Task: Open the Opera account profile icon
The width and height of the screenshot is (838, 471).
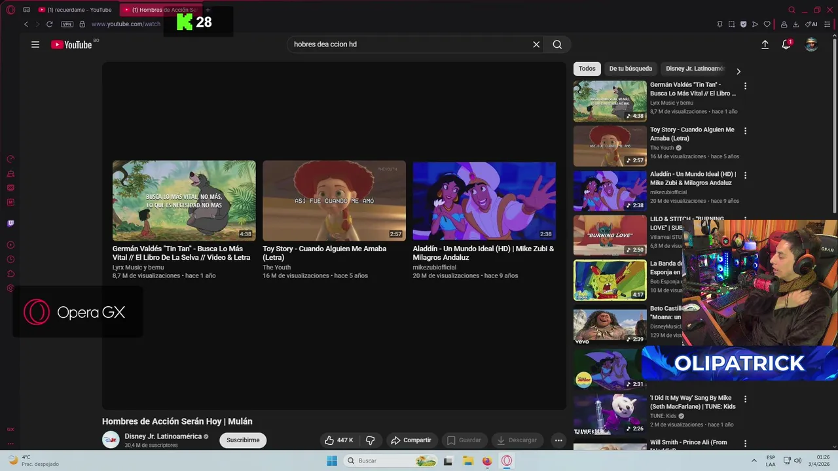Action: pyautogui.click(x=784, y=24)
